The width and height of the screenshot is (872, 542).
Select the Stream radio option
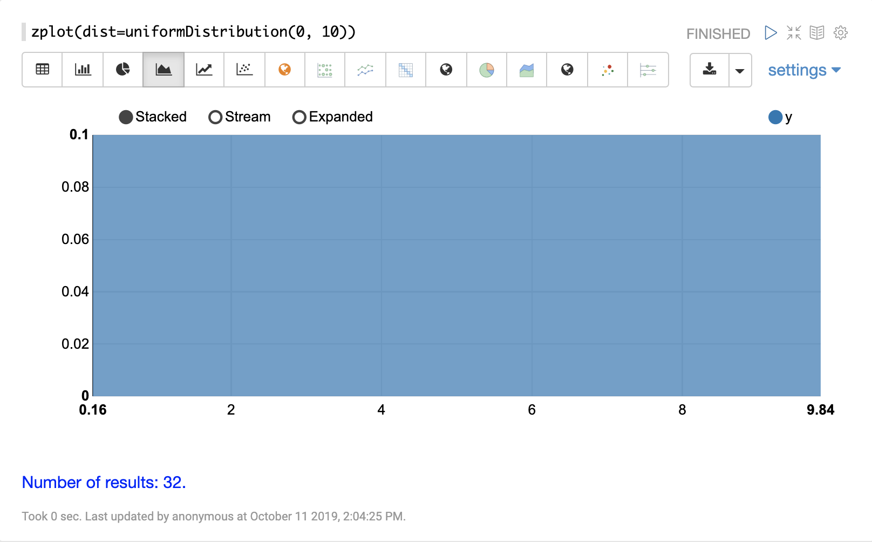pyautogui.click(x=215, y=117)
